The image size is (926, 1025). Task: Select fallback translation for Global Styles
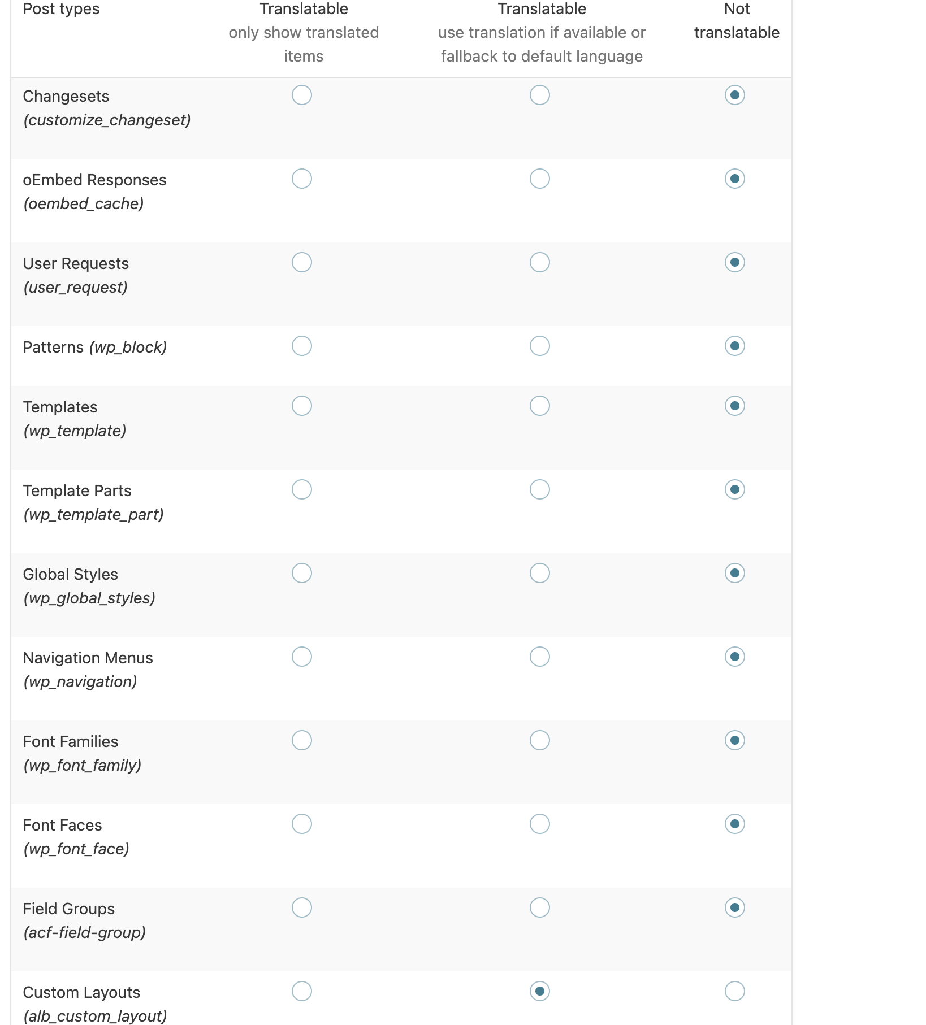(x=540, y=573)
